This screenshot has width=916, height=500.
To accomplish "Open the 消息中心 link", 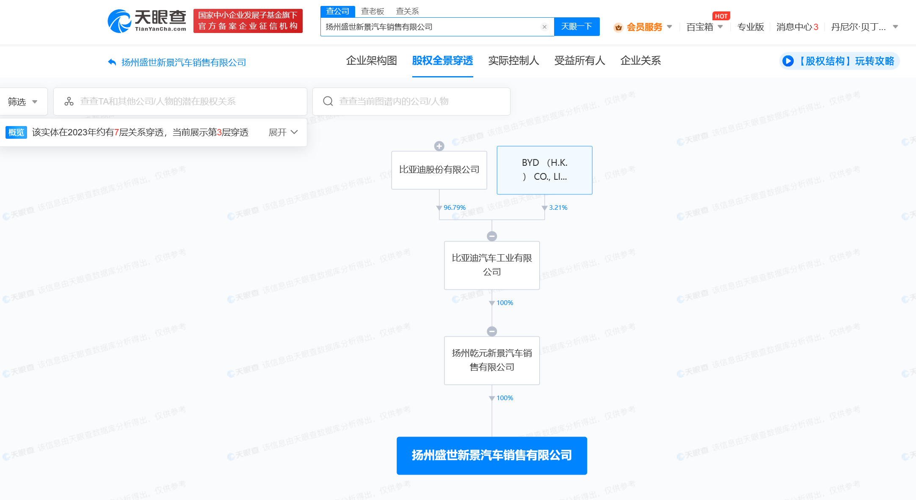I will click(797, 27).
